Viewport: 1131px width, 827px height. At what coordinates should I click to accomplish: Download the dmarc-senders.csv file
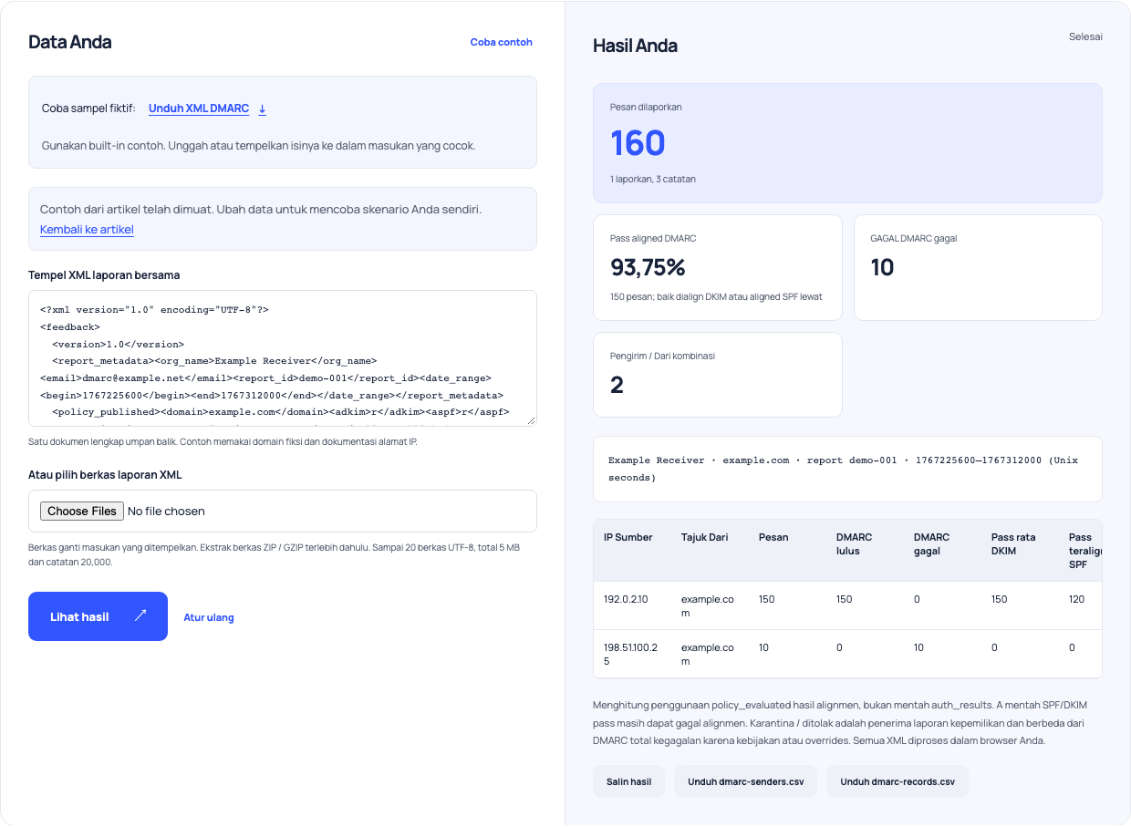tap(746, 781)
